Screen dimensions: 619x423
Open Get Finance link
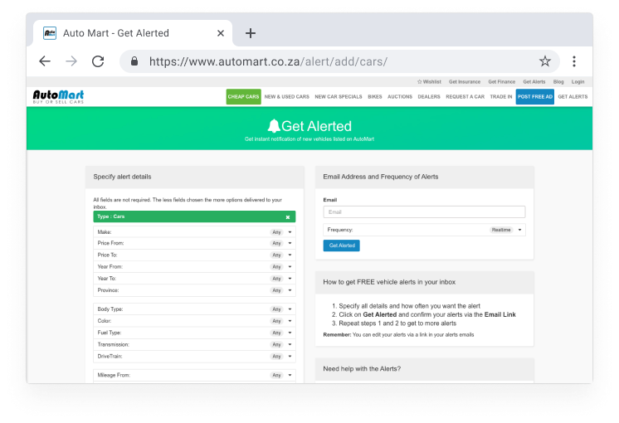(502, 81)
